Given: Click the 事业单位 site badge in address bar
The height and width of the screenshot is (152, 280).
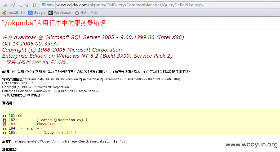Looking at the screenshot, I should [48, 5].
